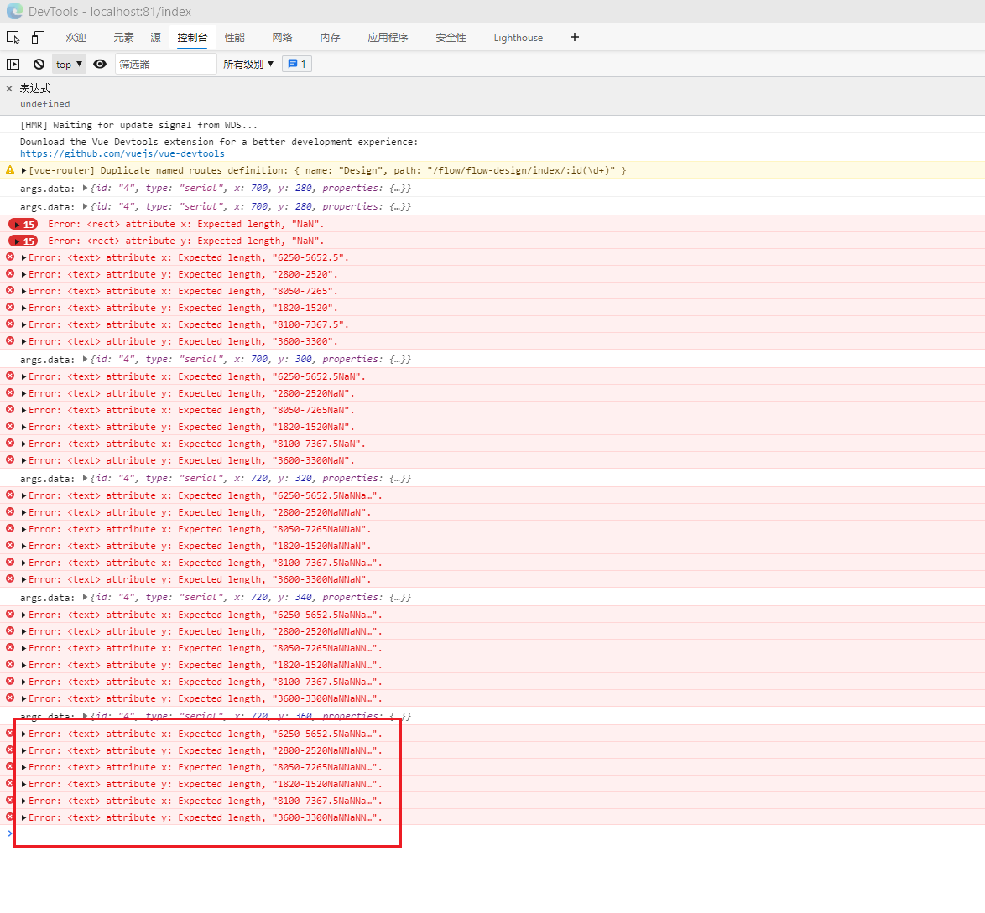Expand error with value "2800-2520NaNNaN"
Viewport: 985px width, 913px height.
point(23,513)
